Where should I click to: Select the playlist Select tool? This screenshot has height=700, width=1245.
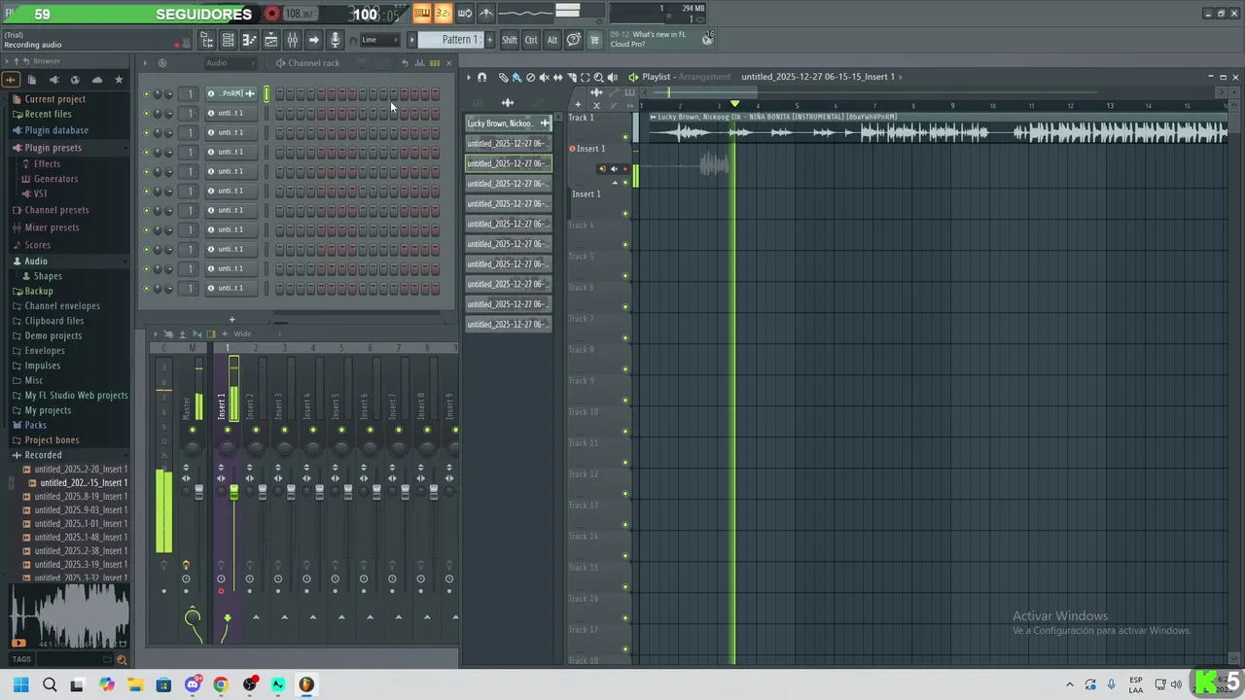pos(585,77)
